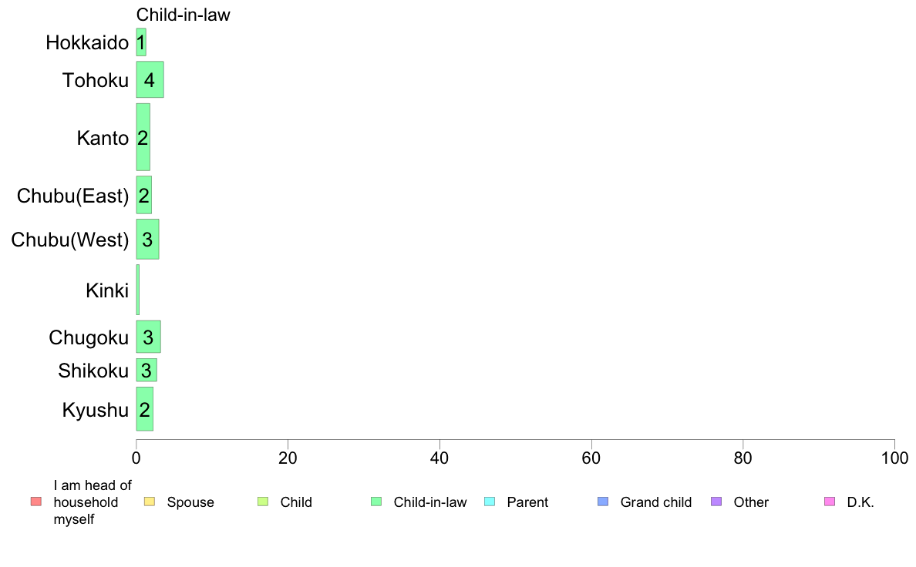Click the green Child-in-law legend swatch
Viewport: 916px width, 567px height.
point(376,502)
